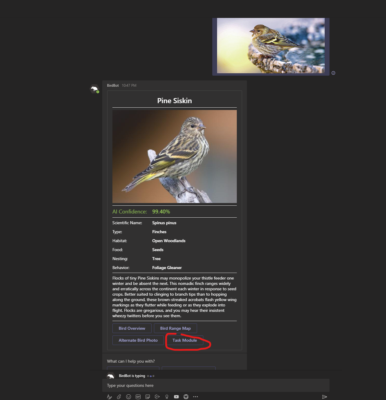Click the 'Spinus pinus' scientific name
Image resolution: width=386 pixels, height=400 pixels.
164,223
